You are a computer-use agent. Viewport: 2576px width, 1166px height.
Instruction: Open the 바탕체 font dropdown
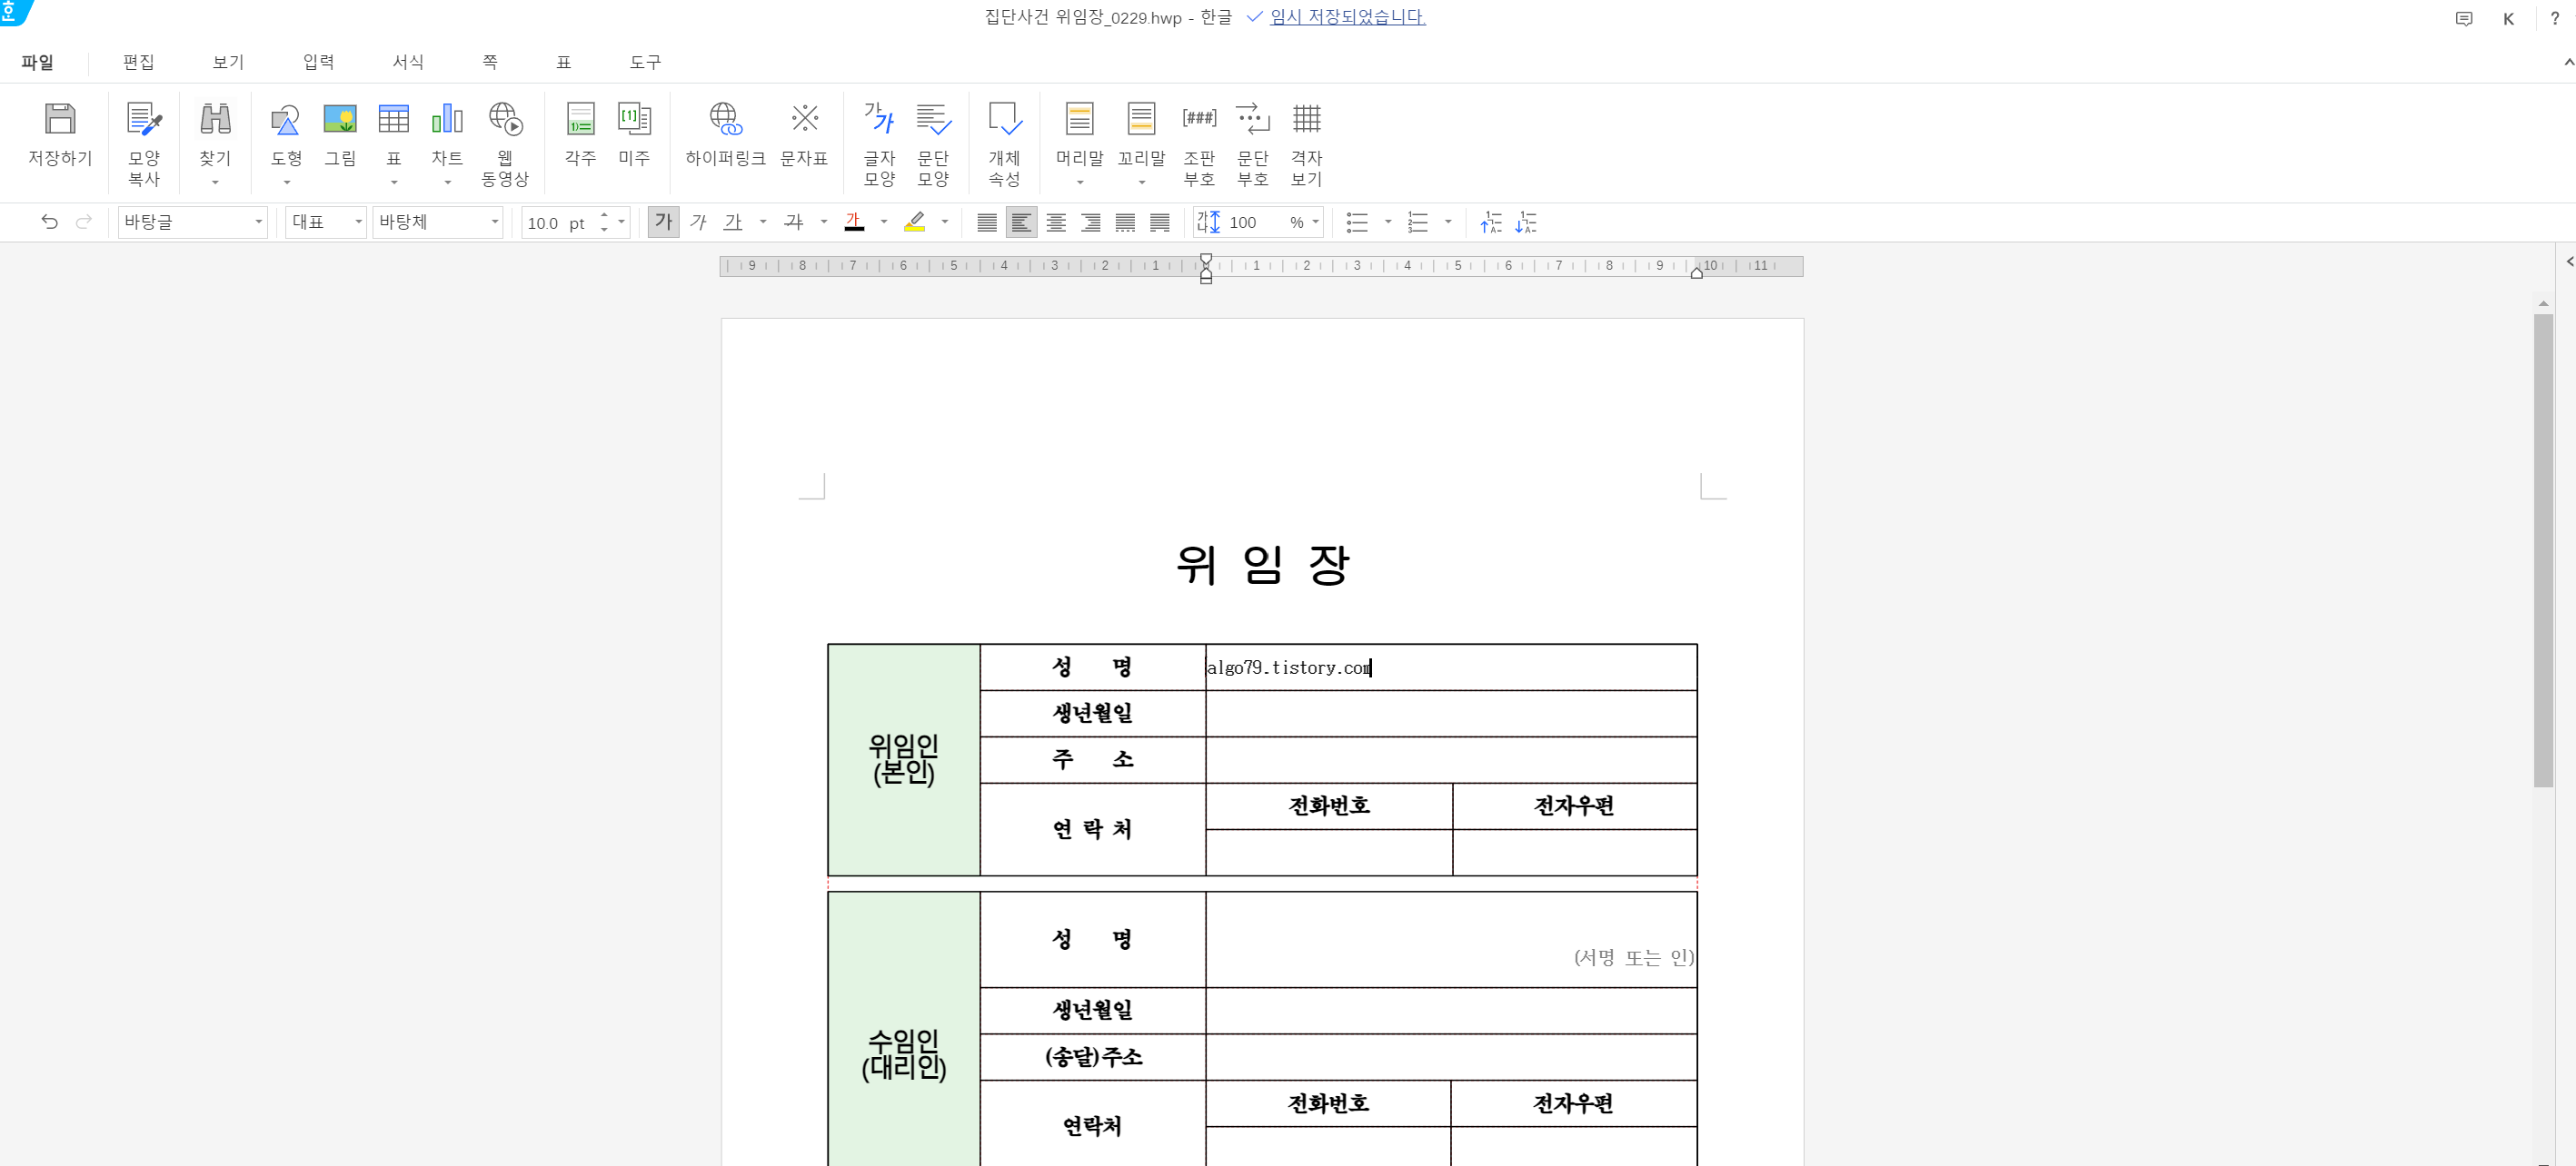tap(494, 222)
